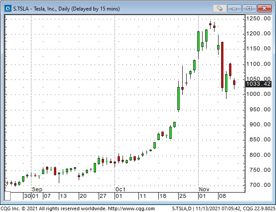Click the 950.00 price axis label
The width and height of the screenshot is (276, 212).
coord(260,110)
